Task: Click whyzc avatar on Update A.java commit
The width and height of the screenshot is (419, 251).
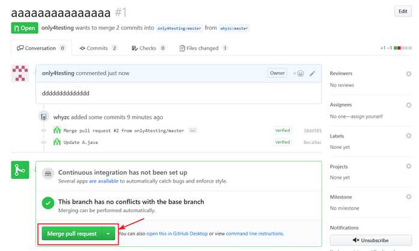Action: [x=57, y=142]
